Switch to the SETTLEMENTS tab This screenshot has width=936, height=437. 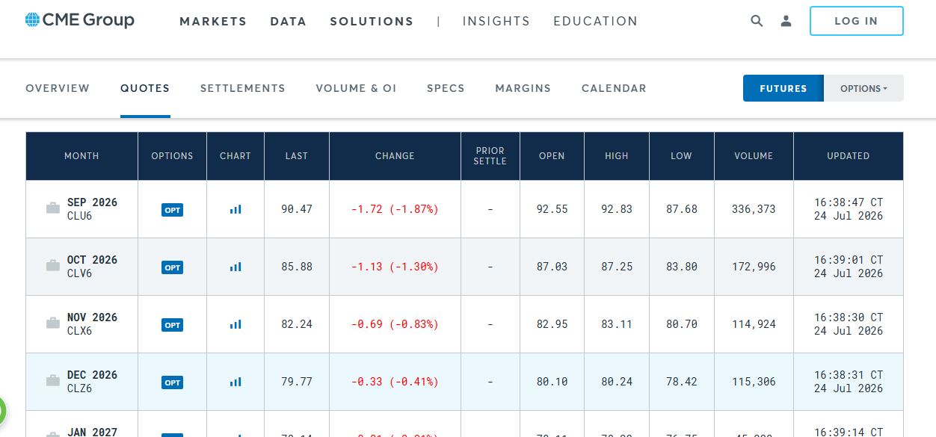[243, 88]
